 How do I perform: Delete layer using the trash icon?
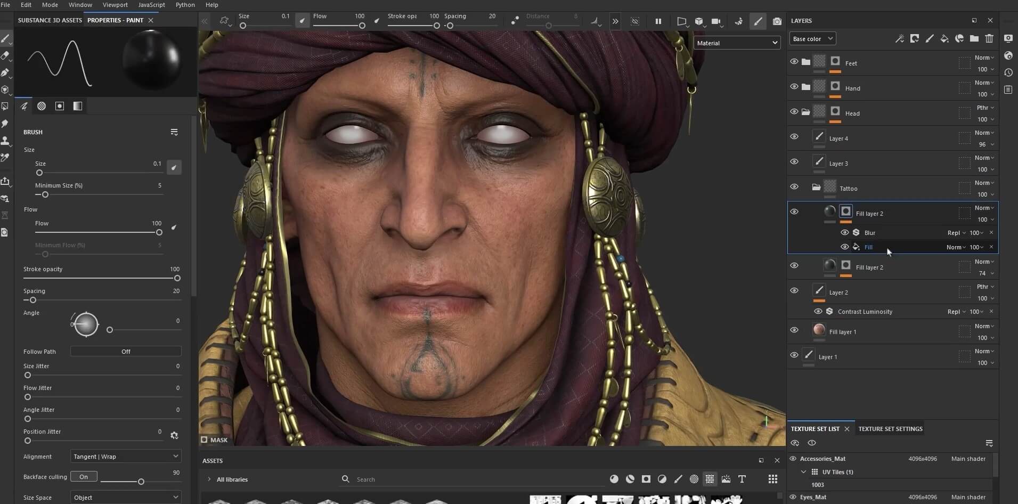[x=989, y=38]
